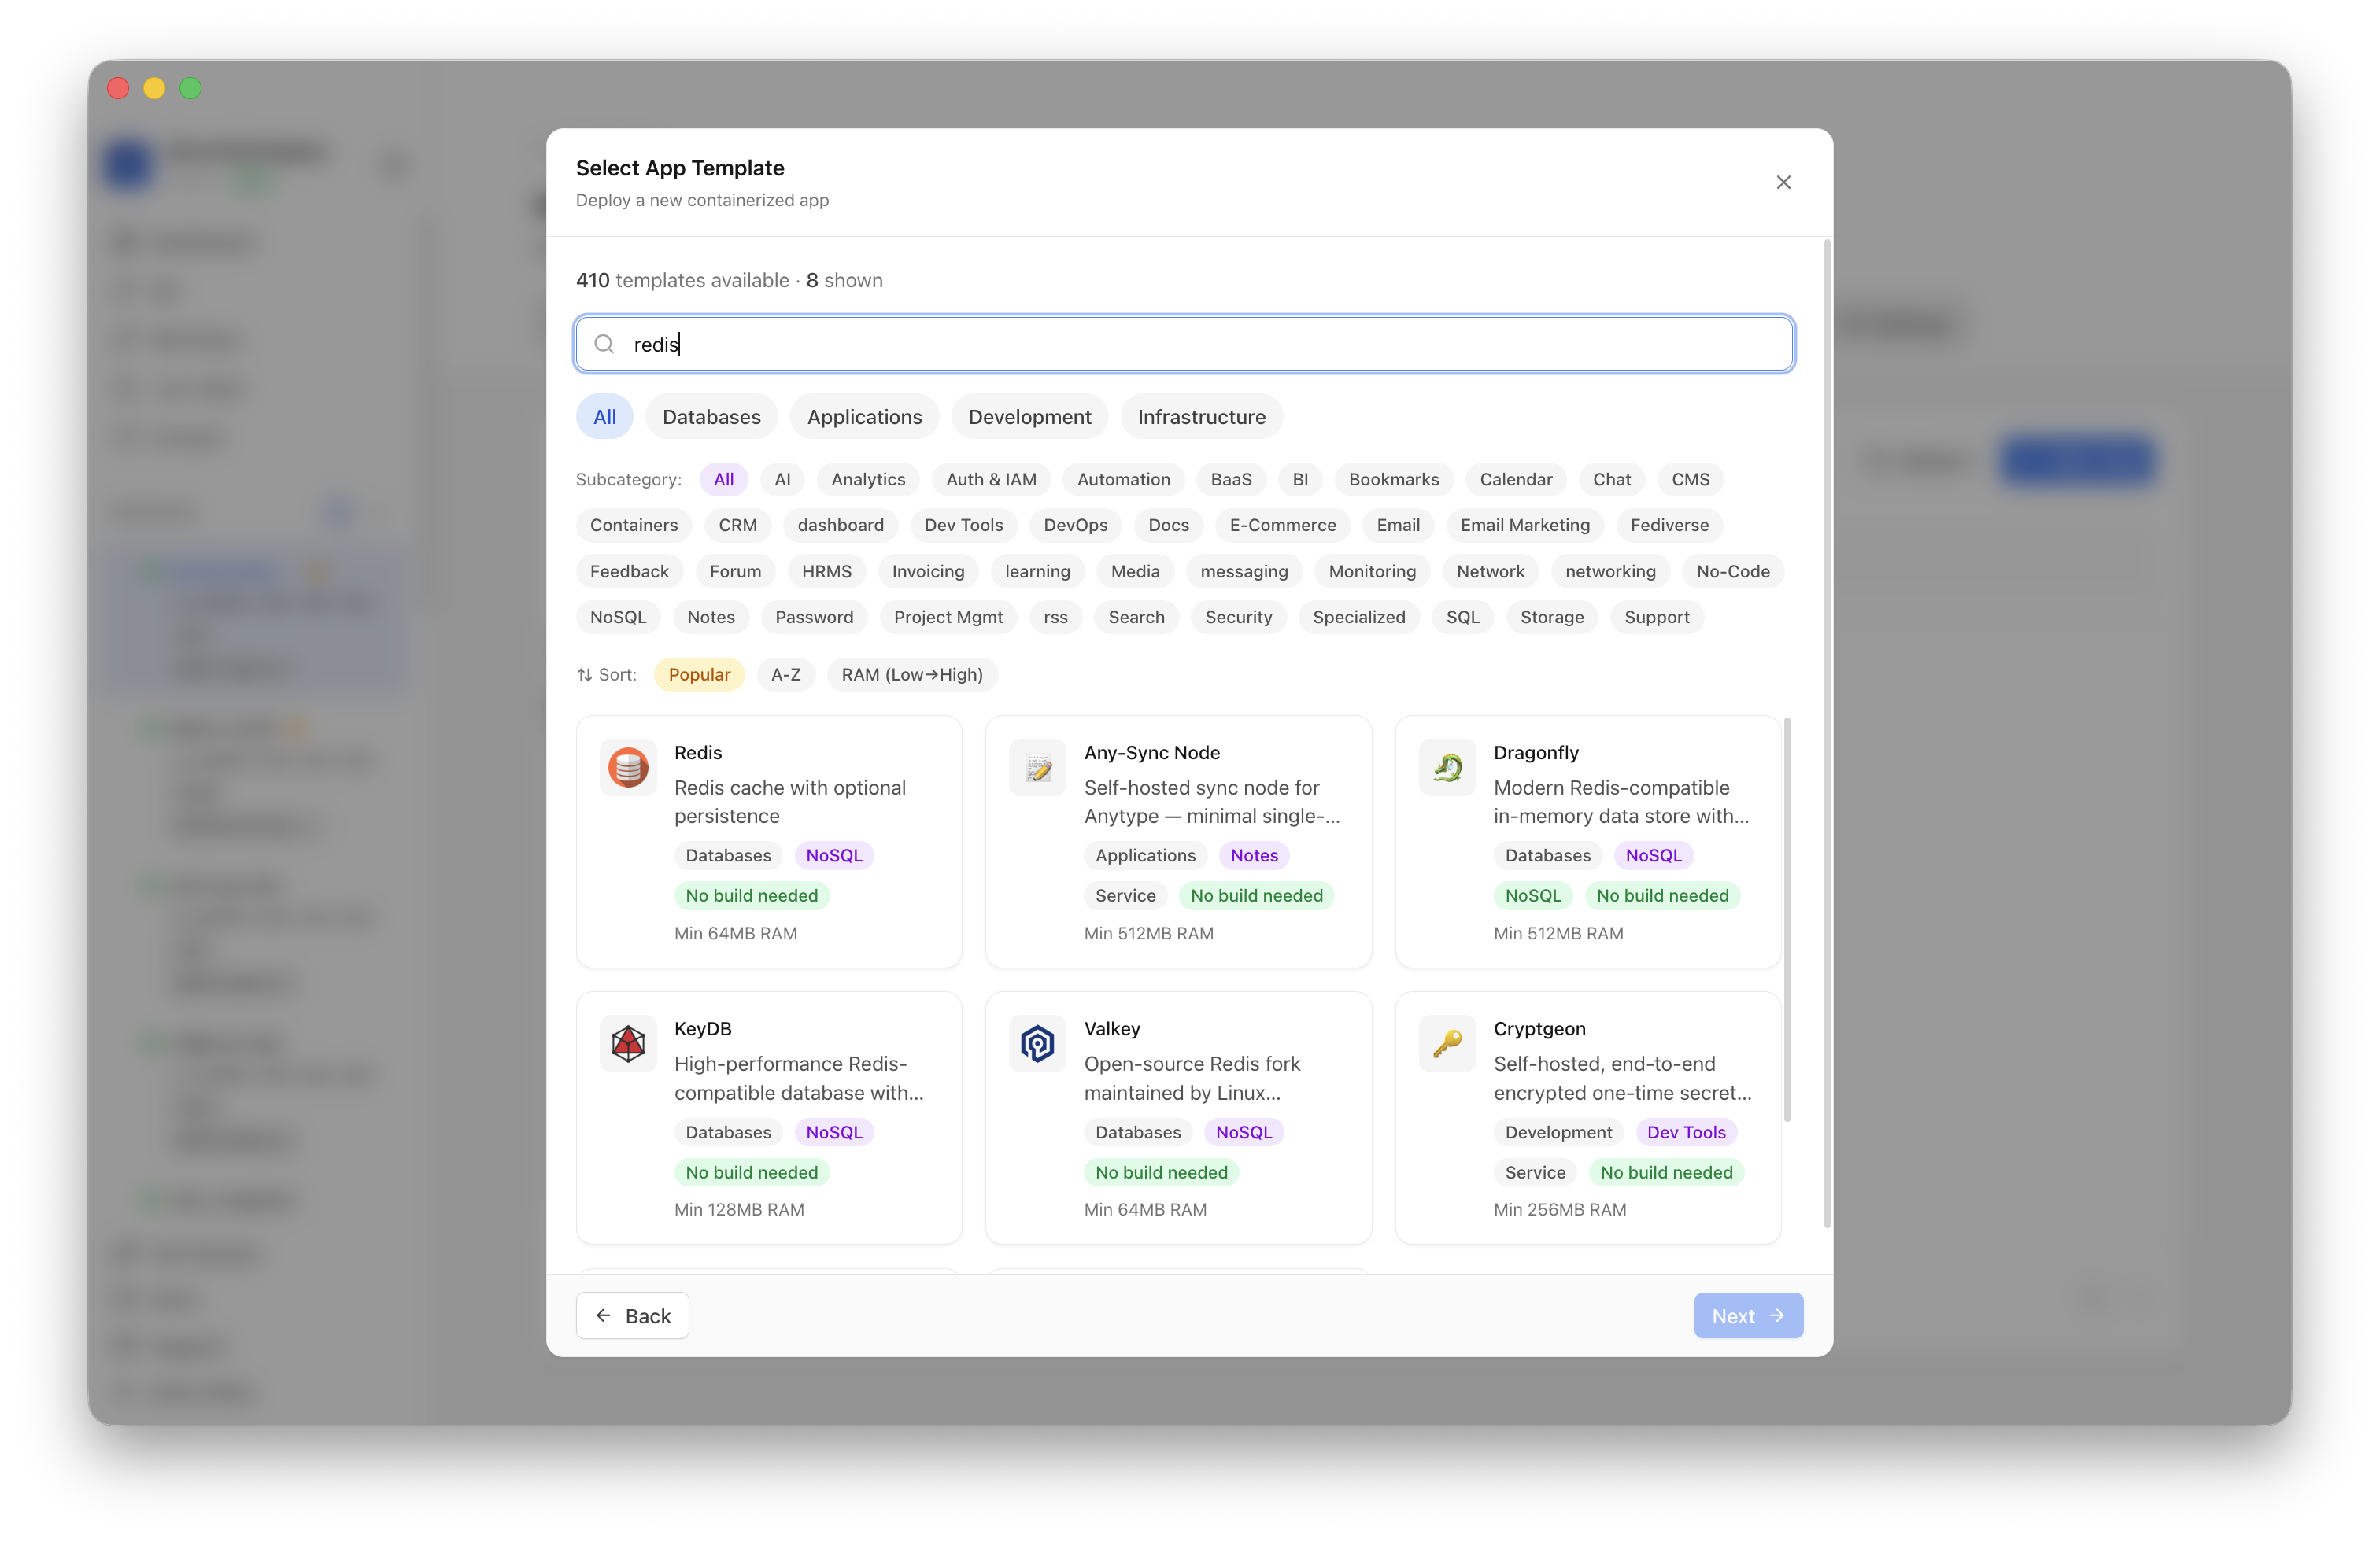Viewport: 2380px width, 1542px height.
Task: Click the KeyDB template icon
Action: [628, 1043]
